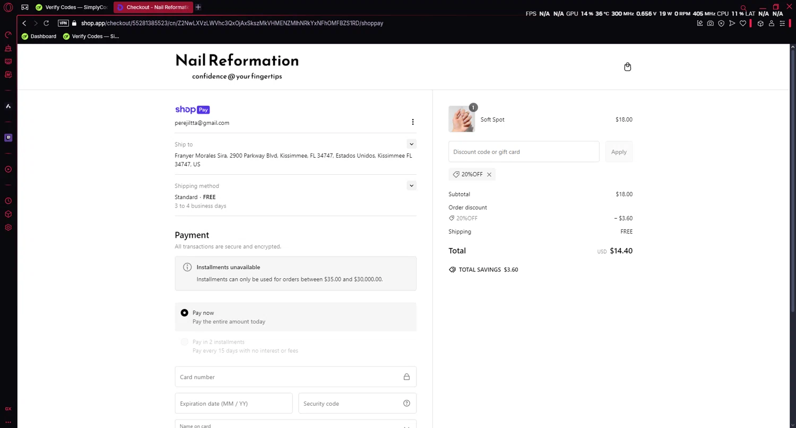Open Extensions cube icon in sidebar

click(8, 214)
